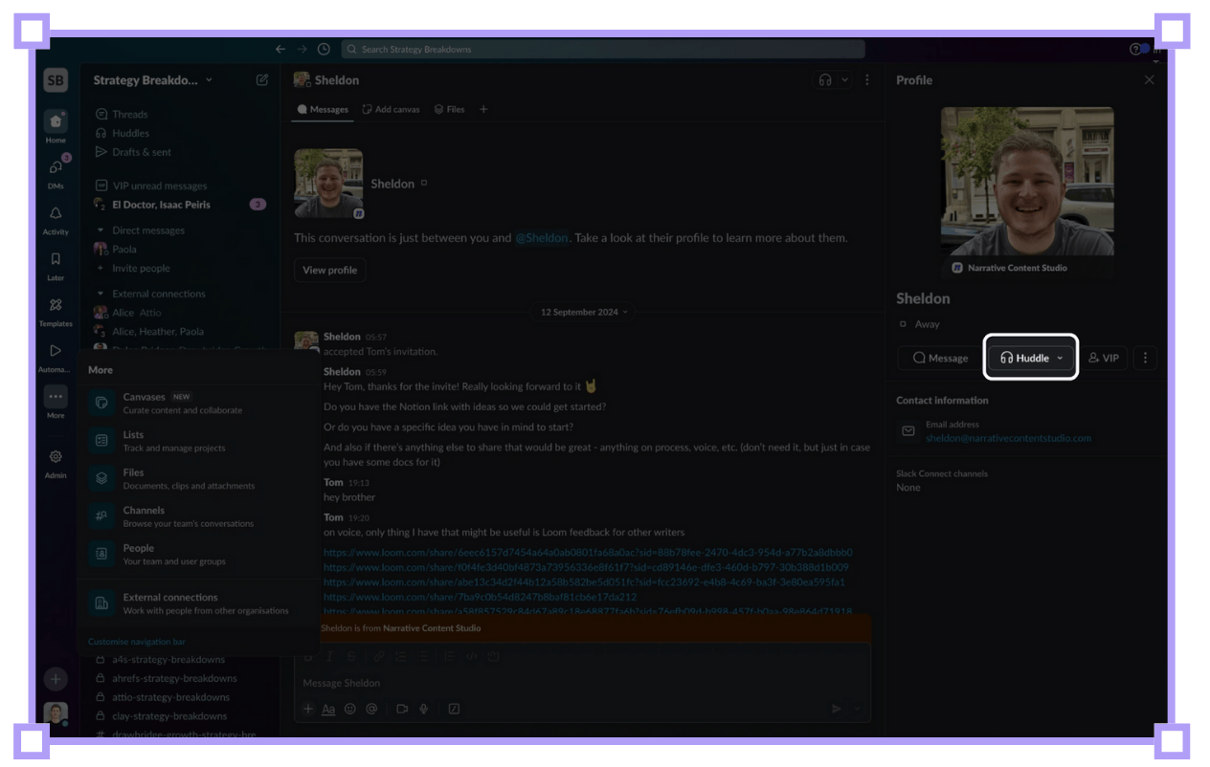This screenshot has width=1210, height=767.
Task: Open the help icon in the top bar
Action: pyautogui.click(x=1135, y=49)
